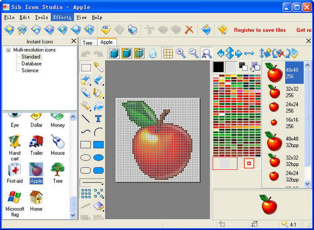Choose the straight line tool
The image size is (314, 230).
[86, 119]
